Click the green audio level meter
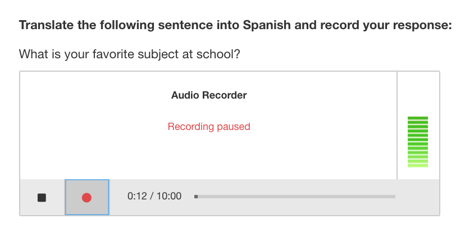The image size is (474, 242). 417,142
